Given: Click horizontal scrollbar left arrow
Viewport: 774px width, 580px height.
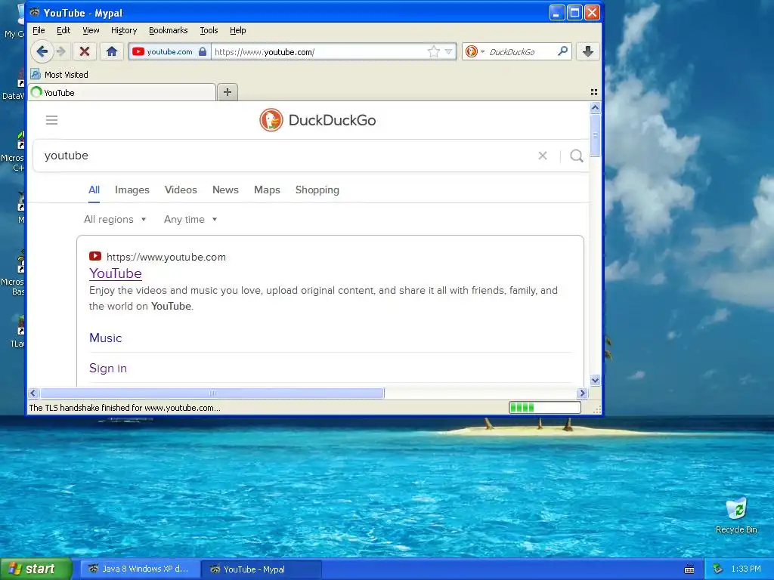Looking at the screenshot, I should [x=33, y=393].
